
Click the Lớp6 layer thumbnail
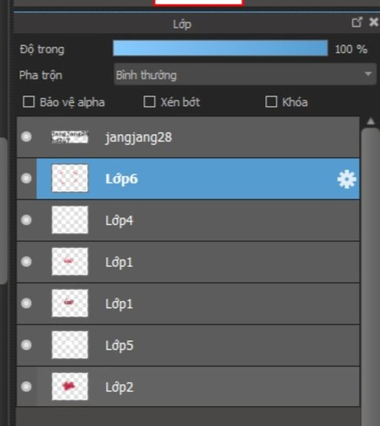[70, 178]
